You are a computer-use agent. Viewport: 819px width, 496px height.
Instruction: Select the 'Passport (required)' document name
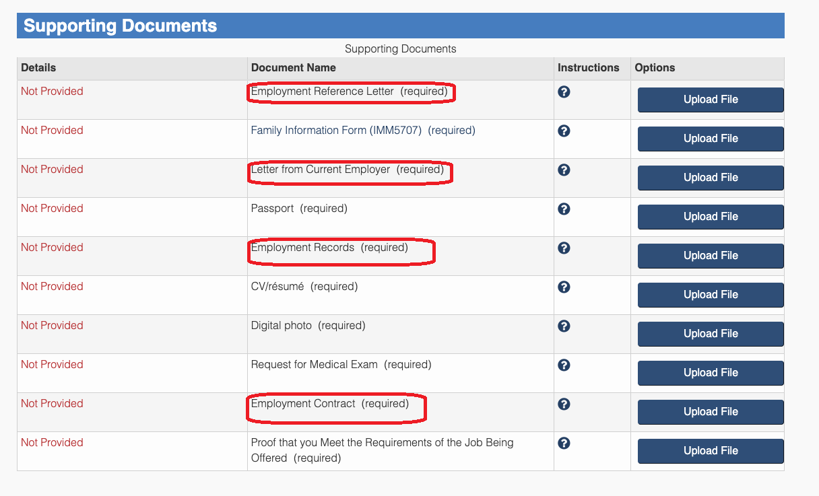tap(299, 209)
